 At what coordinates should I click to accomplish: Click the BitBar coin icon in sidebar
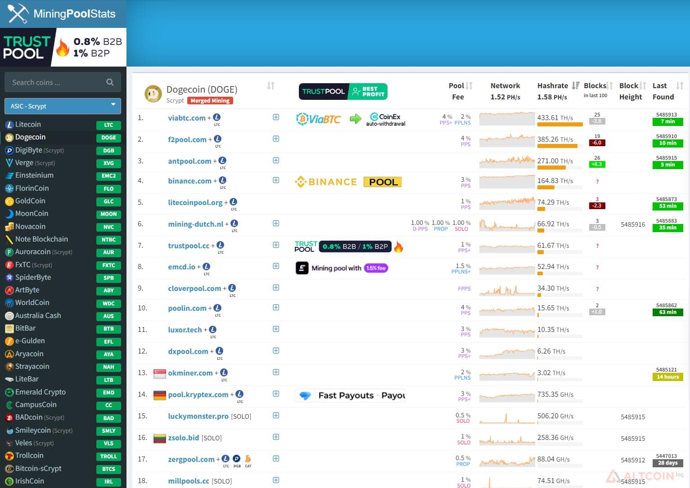9,328
